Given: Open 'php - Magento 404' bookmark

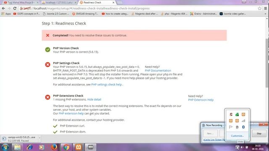Looking at the screenshot, I should point(174,14).
